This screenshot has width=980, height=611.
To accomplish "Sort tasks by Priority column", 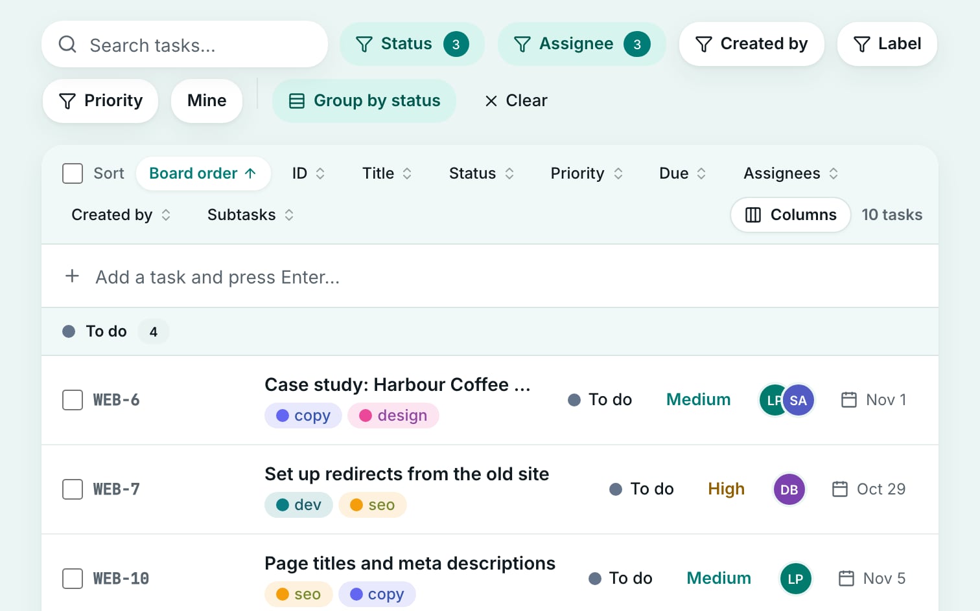I will coord(587,173).
